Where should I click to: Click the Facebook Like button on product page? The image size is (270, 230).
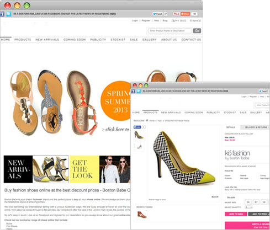pyautogui.click(x=137, y=127)
